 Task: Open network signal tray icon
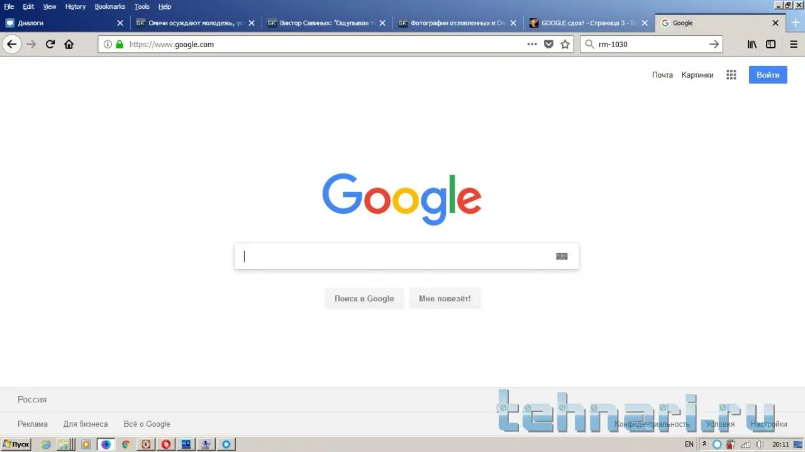pyautogui.click(x=745, y=444)
